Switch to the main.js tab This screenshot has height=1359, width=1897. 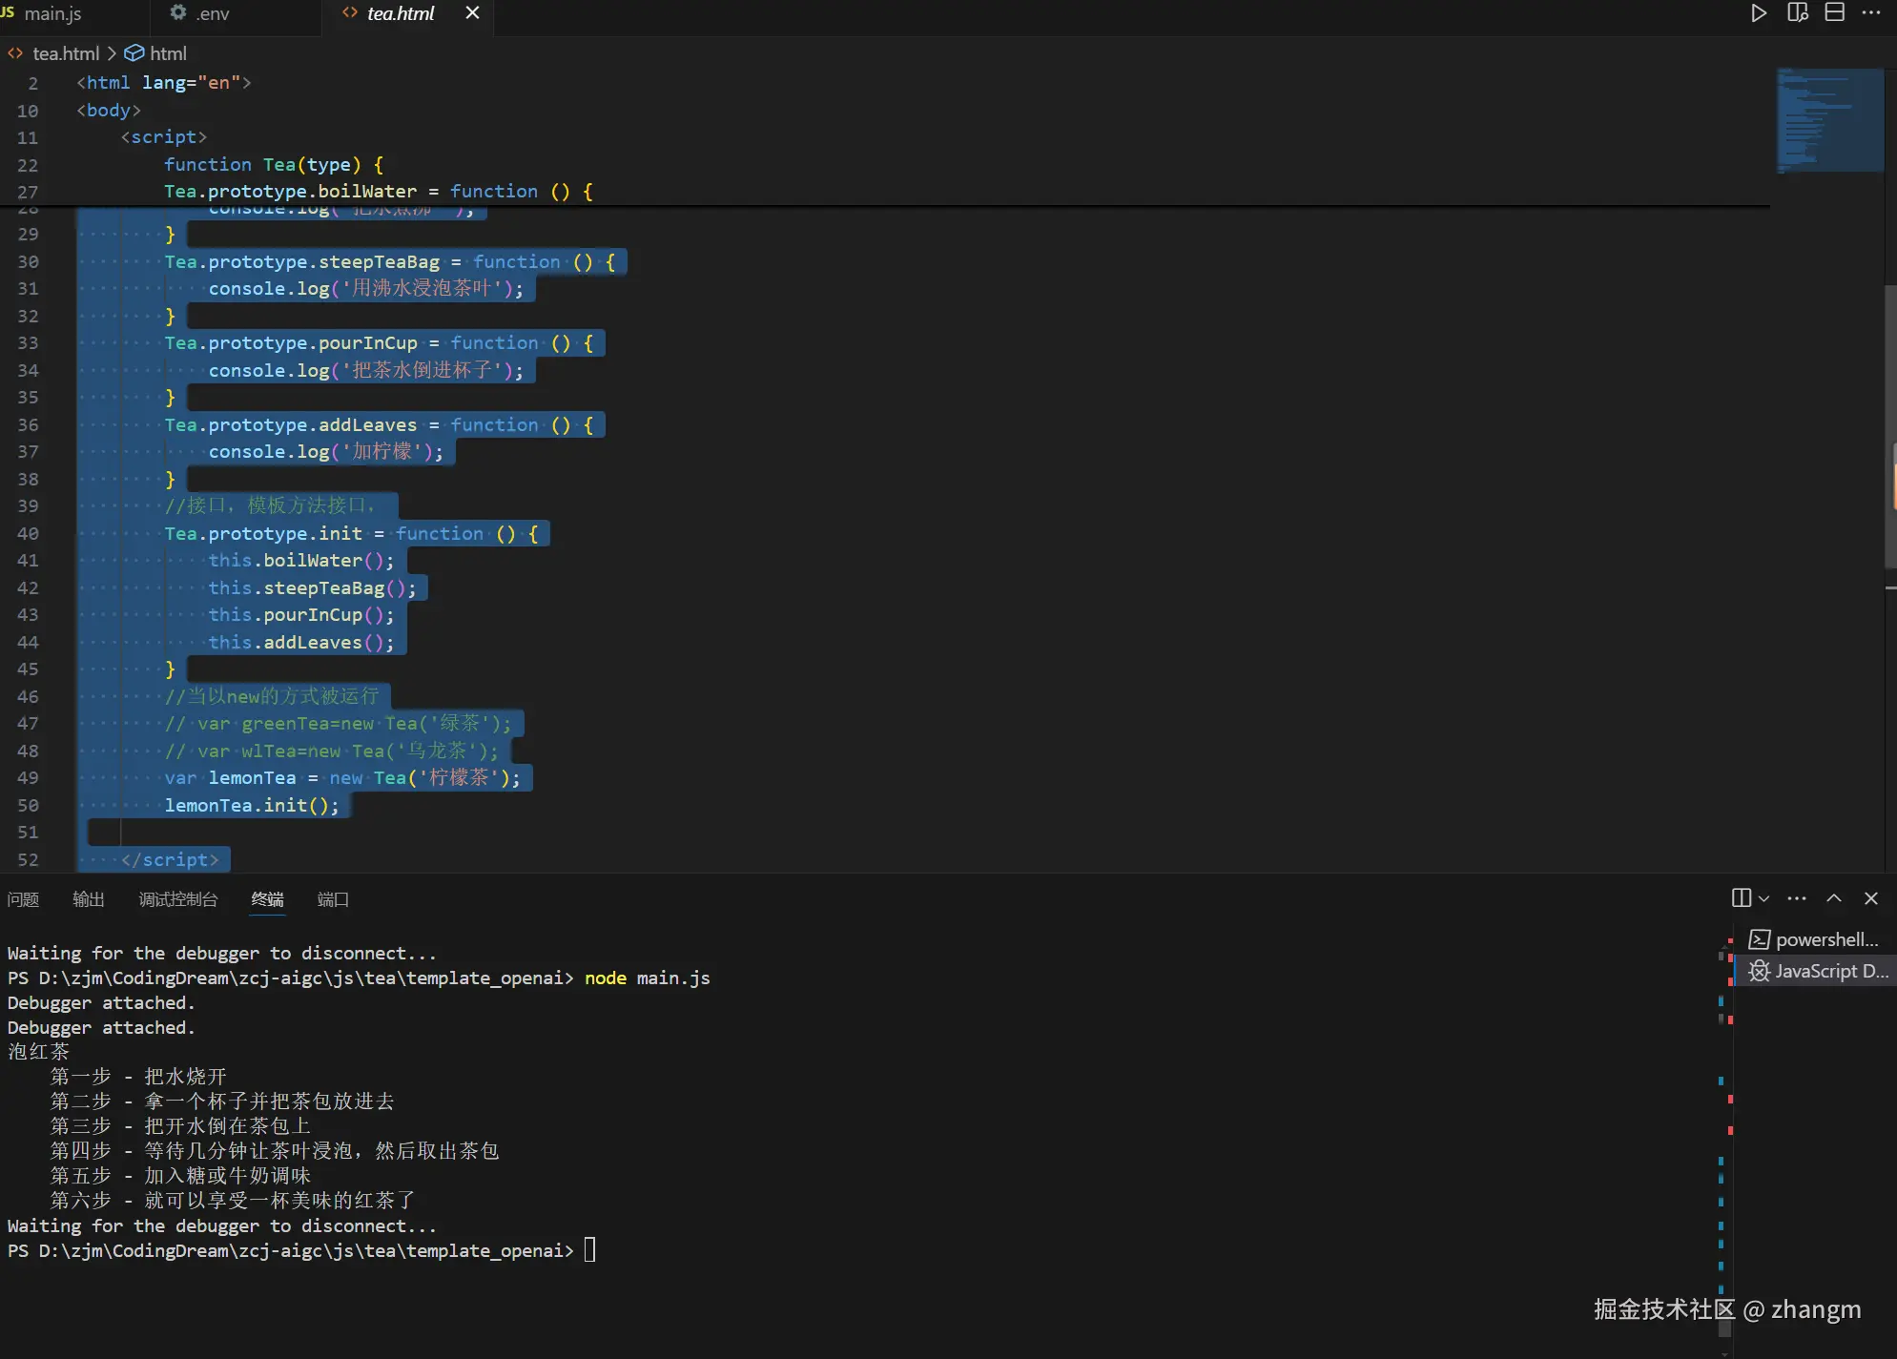click(x=52, y=13)
